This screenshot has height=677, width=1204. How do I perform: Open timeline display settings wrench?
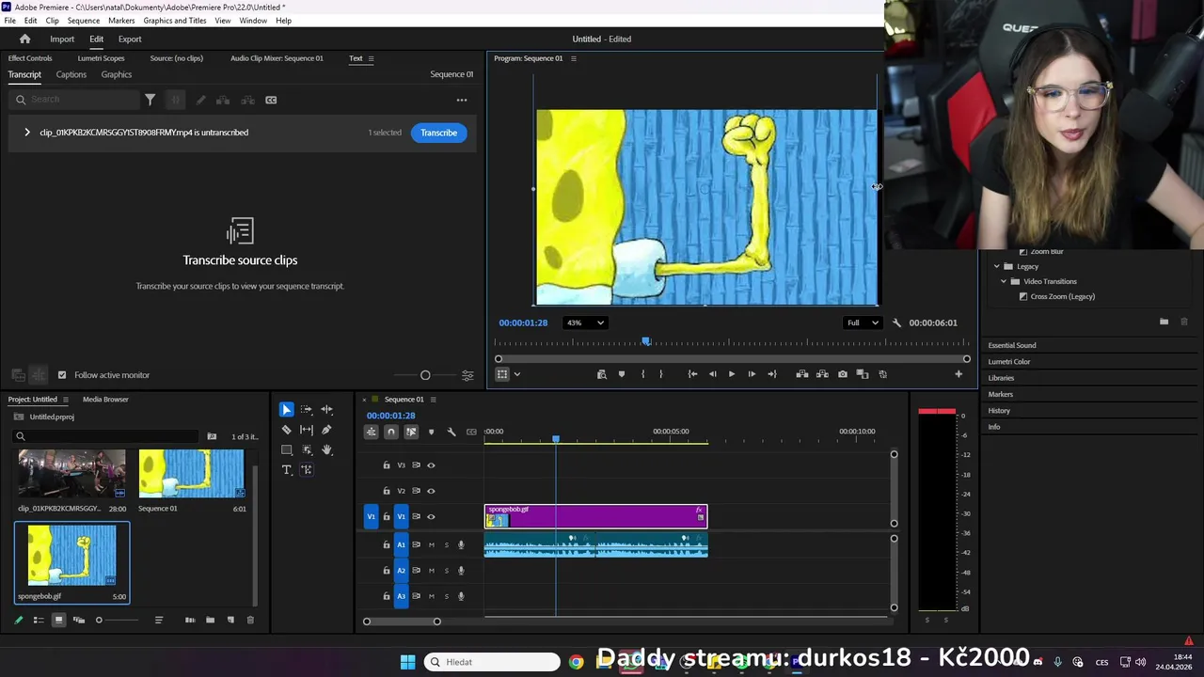[451, 432]
